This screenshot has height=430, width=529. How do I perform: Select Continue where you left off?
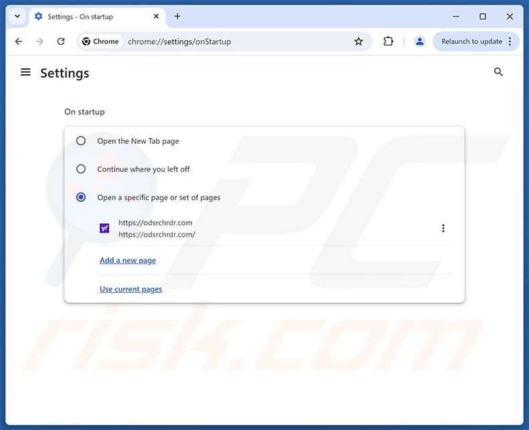pos(80,169)
